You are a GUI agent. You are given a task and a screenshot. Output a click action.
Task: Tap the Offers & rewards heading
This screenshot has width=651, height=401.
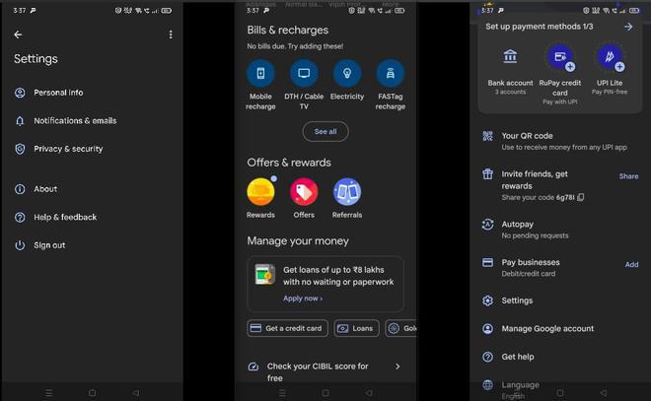pyautogui.click(x=289, y=163)
